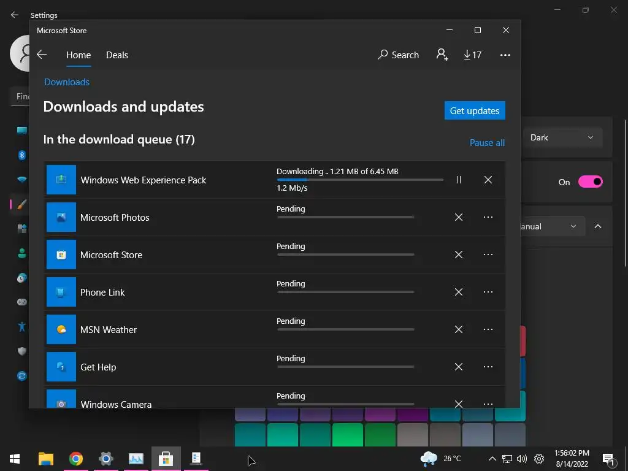
Task: Click the Phone Link pending progress bar
Action: tap(345, 292)
